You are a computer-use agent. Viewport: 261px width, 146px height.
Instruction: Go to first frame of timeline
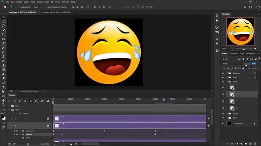9,101
